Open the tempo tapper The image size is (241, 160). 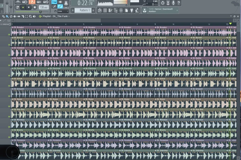(x=137, y=10)
